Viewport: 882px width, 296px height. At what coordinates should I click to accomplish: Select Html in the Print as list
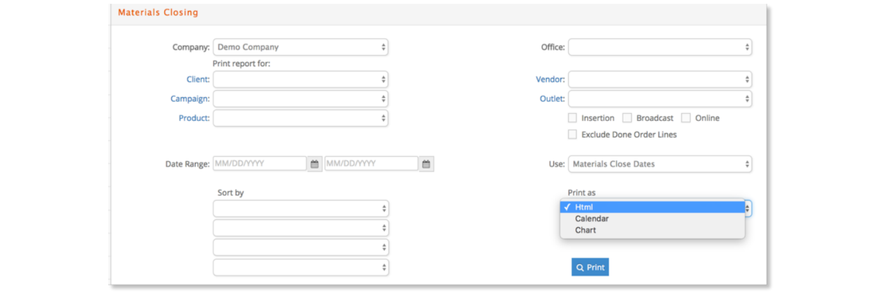pos(652,207)
